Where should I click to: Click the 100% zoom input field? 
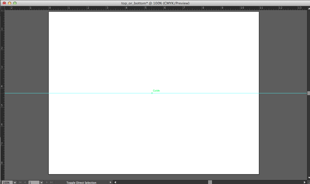click(6, 182)
